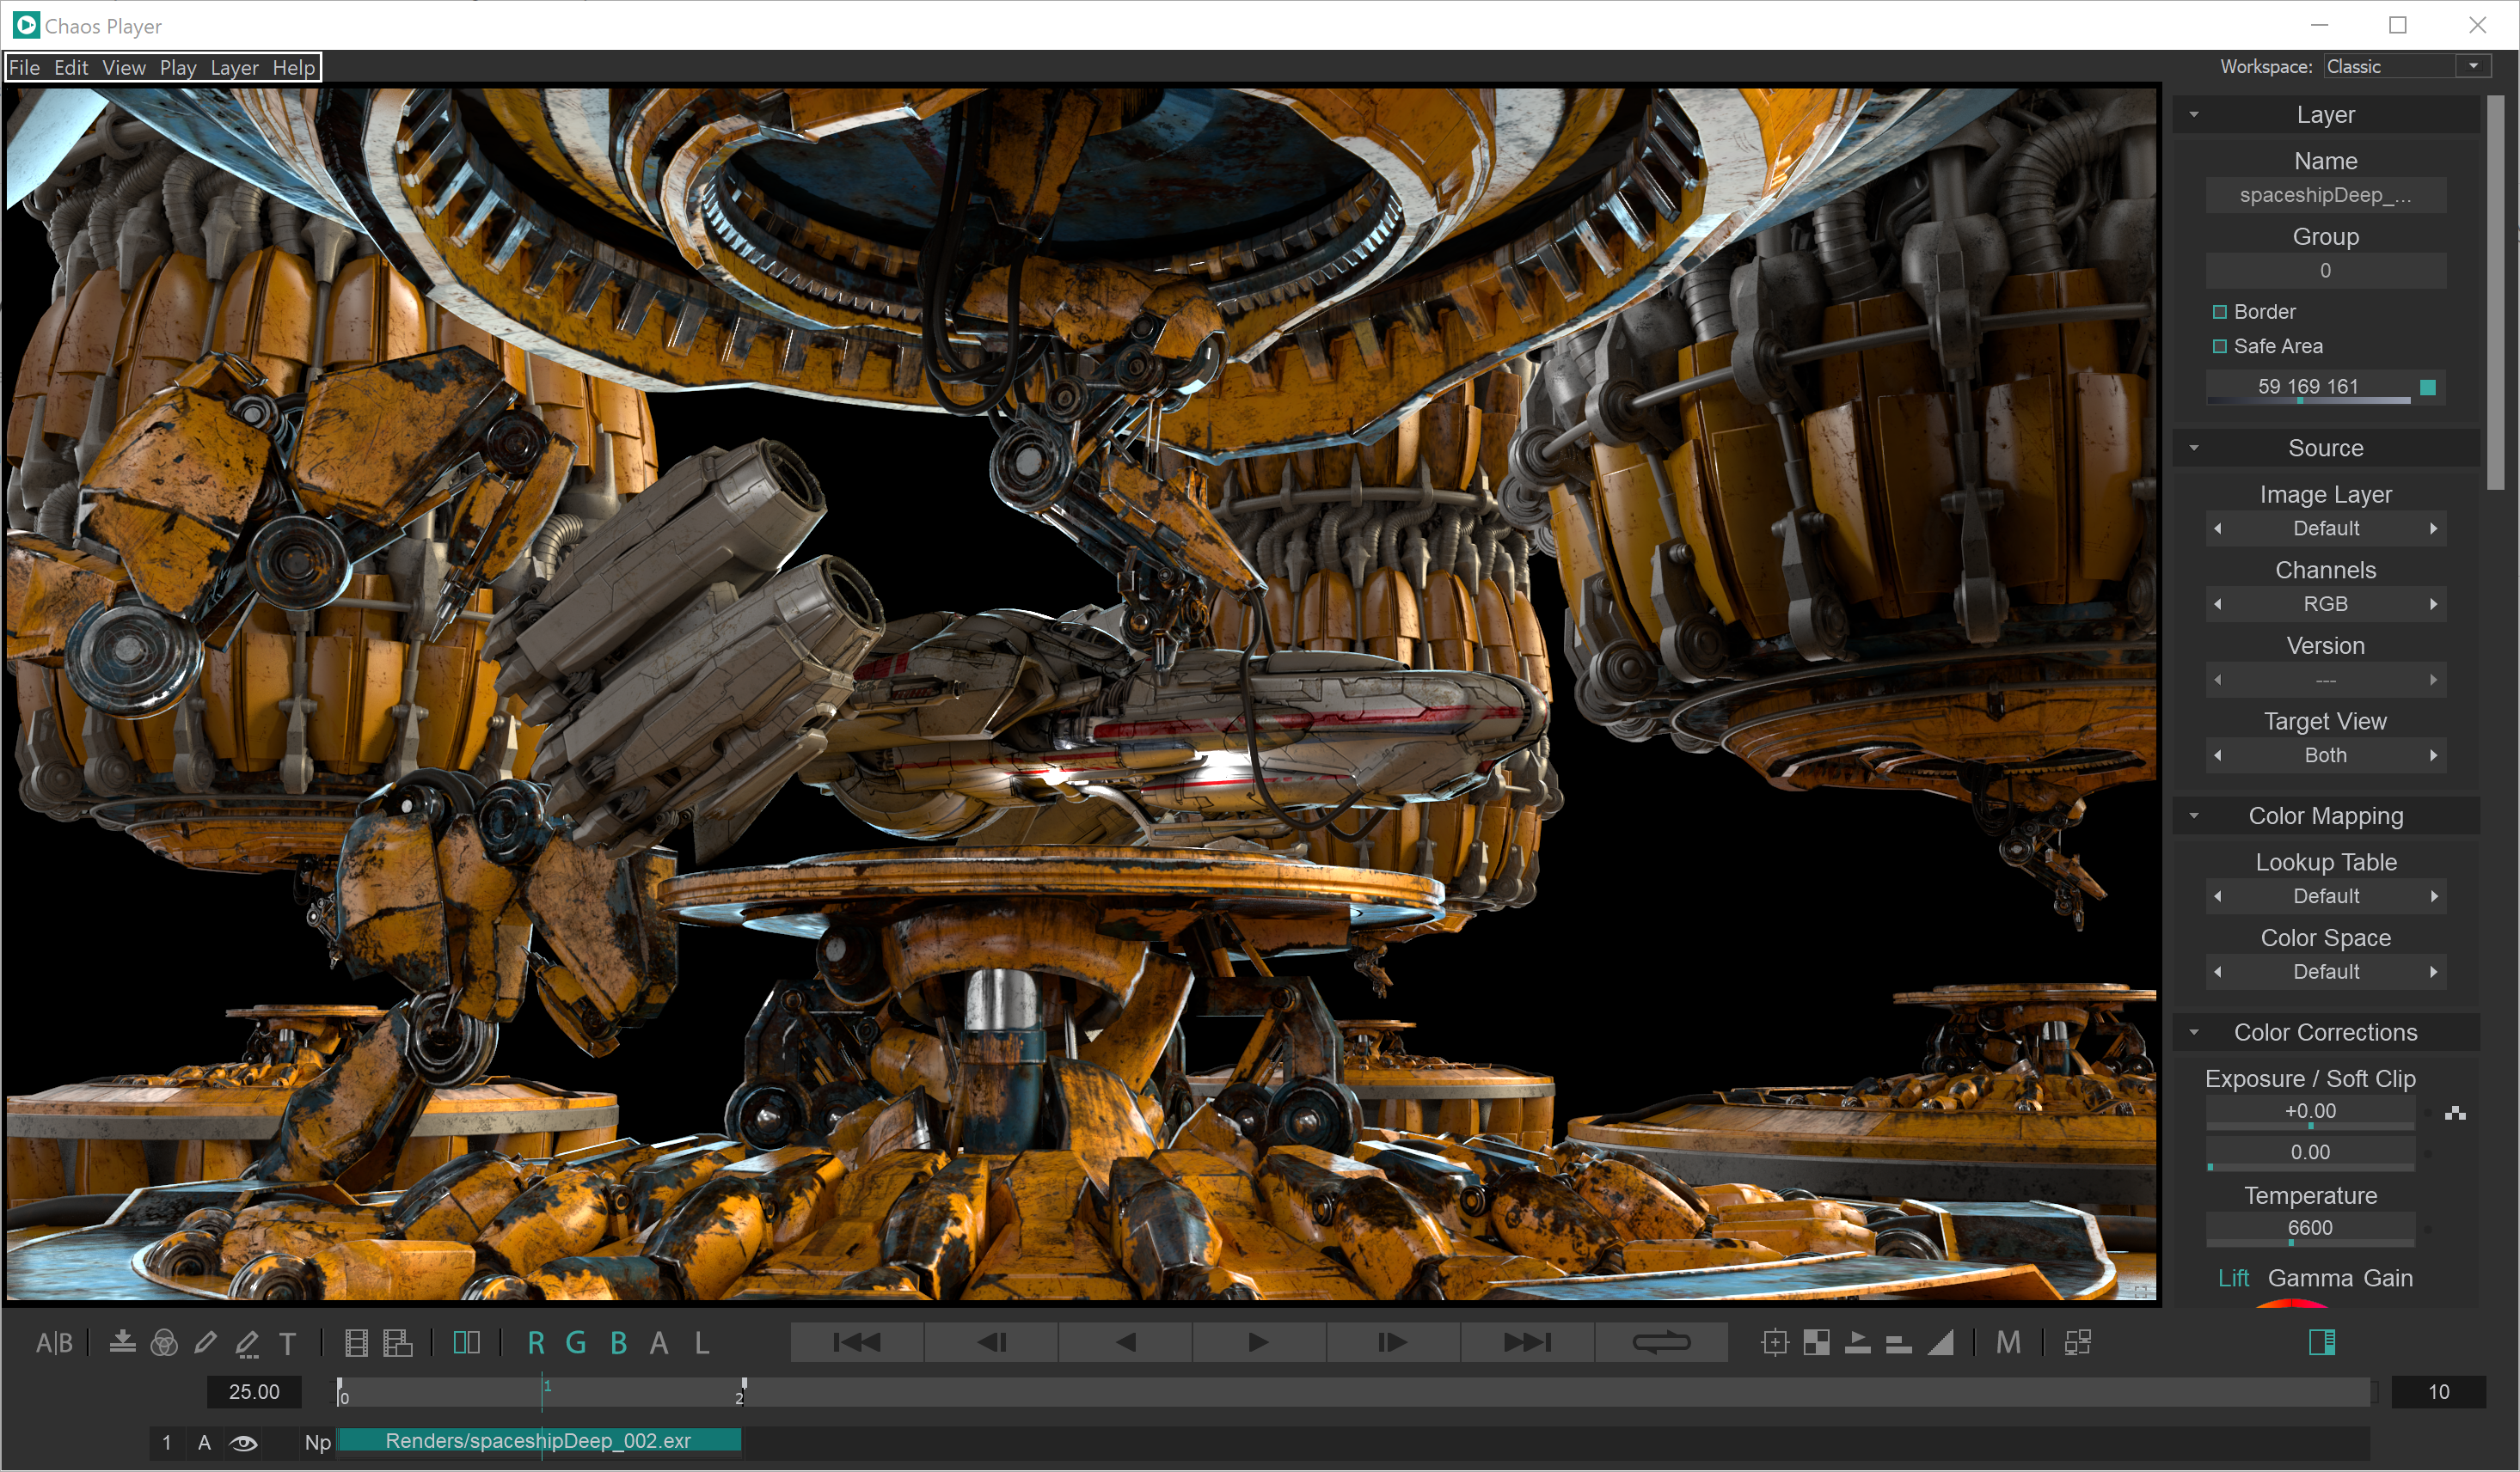2520x1472 pixels.
Task: Click the layer name field spaceshipDeep
Action: click(x=2325, y=195)
